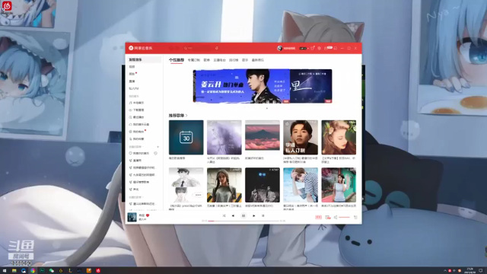Open the Local Music sidebar item with note icon

click(x=137, y=103)
